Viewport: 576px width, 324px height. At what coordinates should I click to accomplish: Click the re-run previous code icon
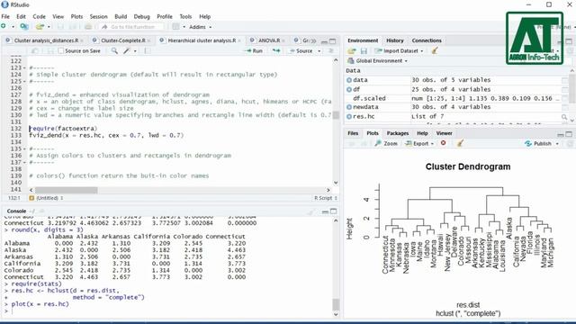point(276,50)
